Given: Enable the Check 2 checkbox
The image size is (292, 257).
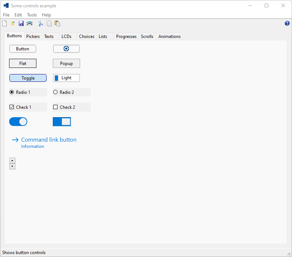Looking at the screenshot, I should point(56,107).
